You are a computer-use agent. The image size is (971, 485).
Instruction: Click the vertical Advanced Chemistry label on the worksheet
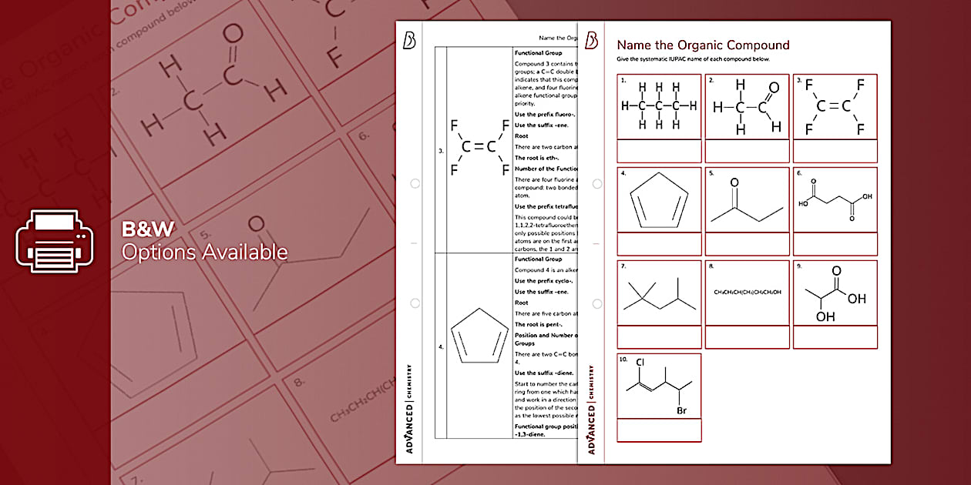pos(593,408)
